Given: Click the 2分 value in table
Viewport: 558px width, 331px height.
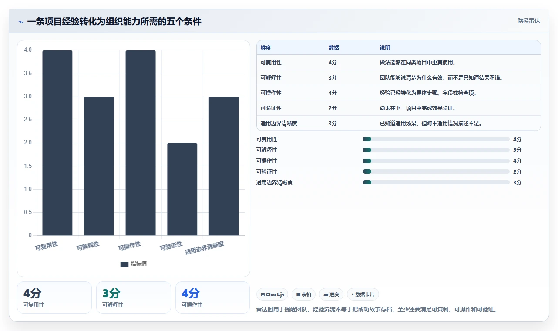Looking at the screenshot, I should 333,108.
